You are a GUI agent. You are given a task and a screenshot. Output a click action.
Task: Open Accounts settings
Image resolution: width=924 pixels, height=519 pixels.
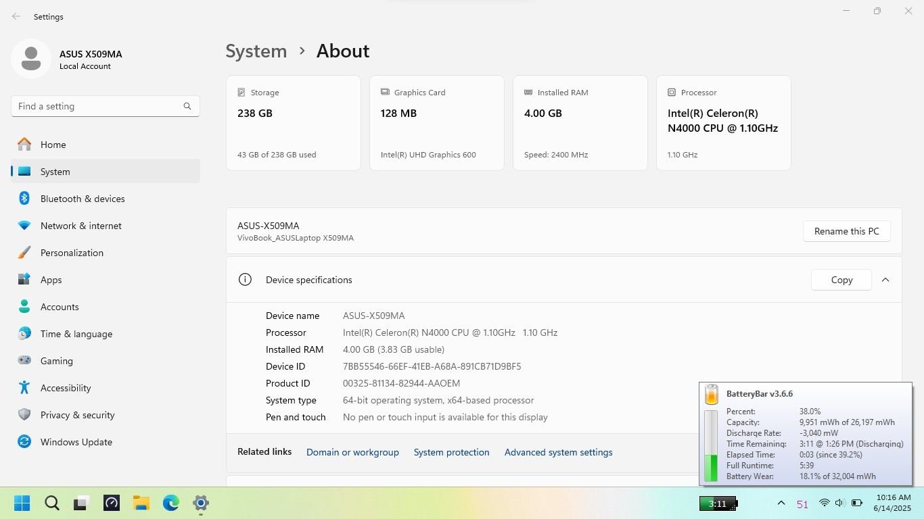pyautogui.click(x=106, y=307)
